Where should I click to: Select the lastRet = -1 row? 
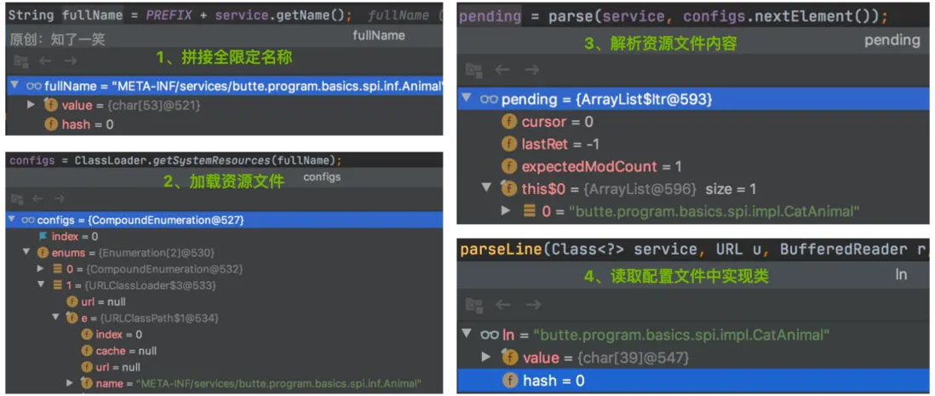[x=693, y=144]
